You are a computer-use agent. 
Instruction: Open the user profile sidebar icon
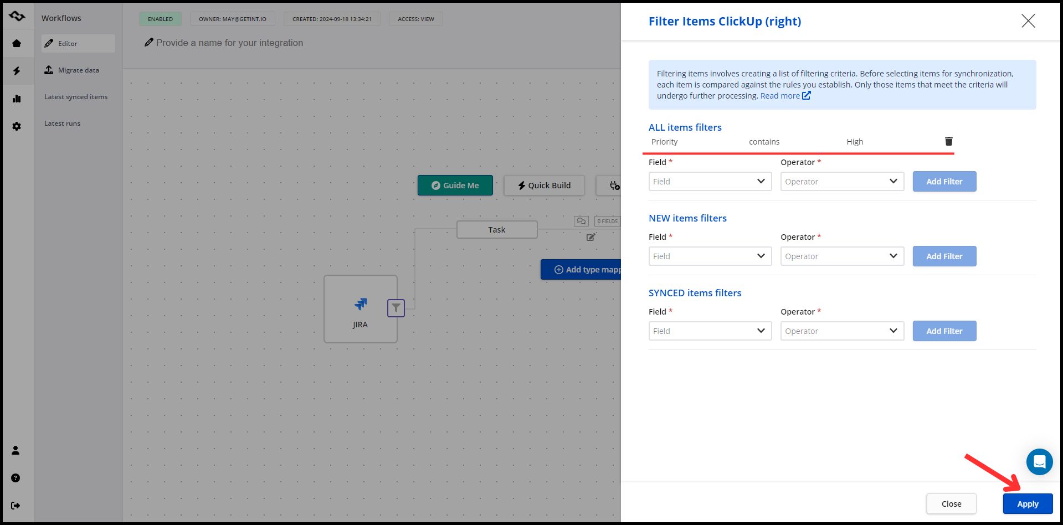(16, 450)
